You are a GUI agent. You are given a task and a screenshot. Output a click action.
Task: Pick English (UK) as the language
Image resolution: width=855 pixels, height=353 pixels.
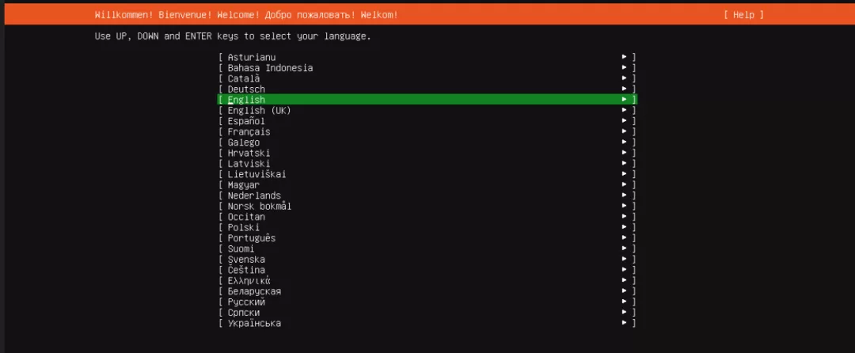coord(427,111)
